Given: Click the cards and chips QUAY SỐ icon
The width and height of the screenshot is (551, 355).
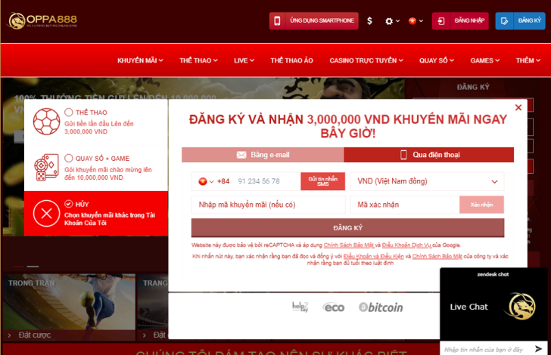Looking at the screenshot, I should 46,168.
